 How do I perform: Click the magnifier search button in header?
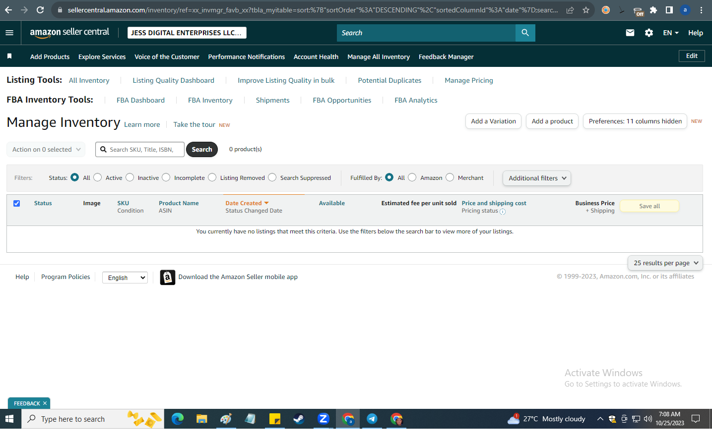525,33
